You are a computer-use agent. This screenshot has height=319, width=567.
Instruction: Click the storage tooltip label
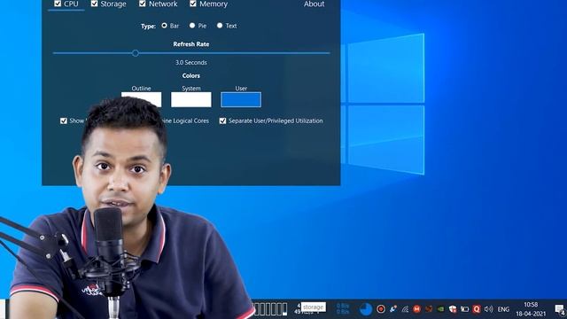point(313,307)
